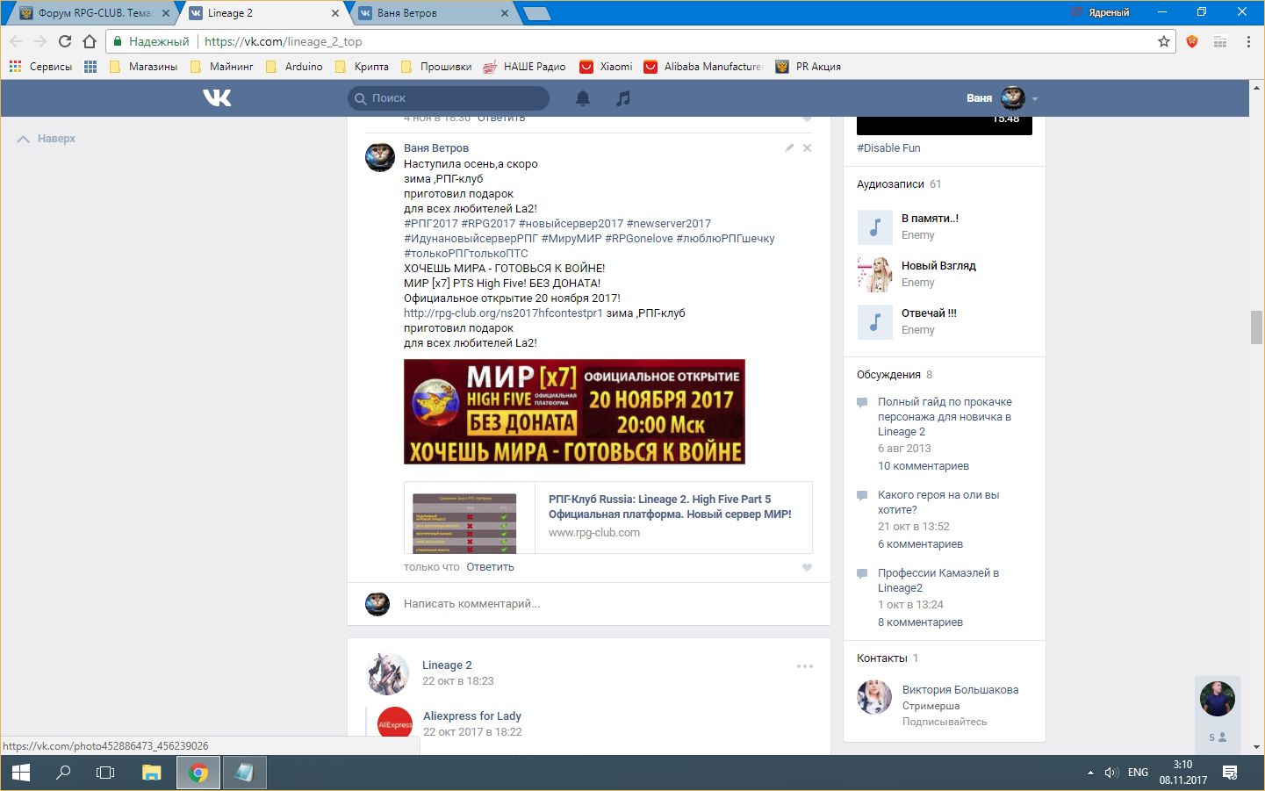
Task: Open a new browser tab
Action: pyautogui.click(x=536, y=13)
